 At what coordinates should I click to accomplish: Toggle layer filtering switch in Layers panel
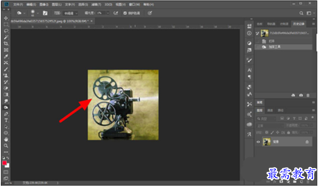(x=313, y=118)
